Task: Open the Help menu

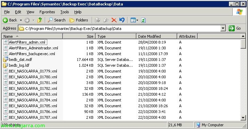Action: (x=78, y=12)
